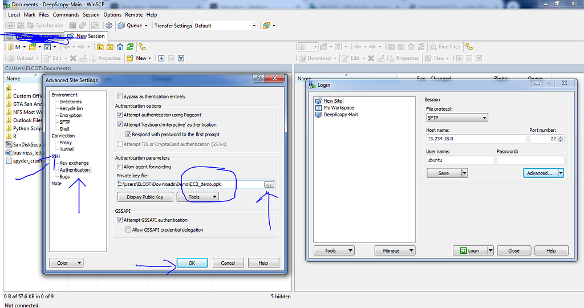
Task: Toggle Attempt TIS or CryptoCard authentication
Action: coord(120,144)
